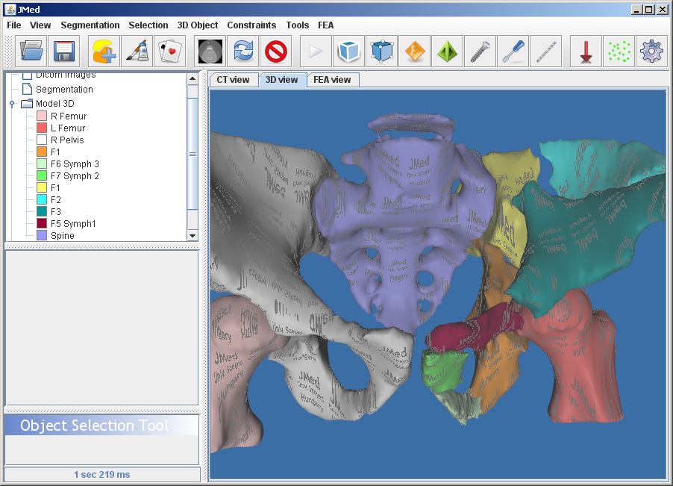The image size is (673, 486).
Task: Click the gray play arrow icon
Action: (316, 52)
